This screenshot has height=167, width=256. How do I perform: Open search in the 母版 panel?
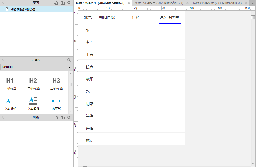69,117
